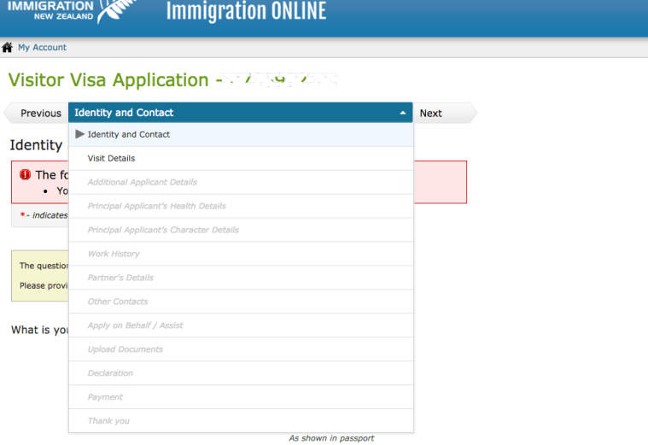The width and height of the screenshot is (648, 445).
Task: Choose Work History from the list
Action: 114,254
